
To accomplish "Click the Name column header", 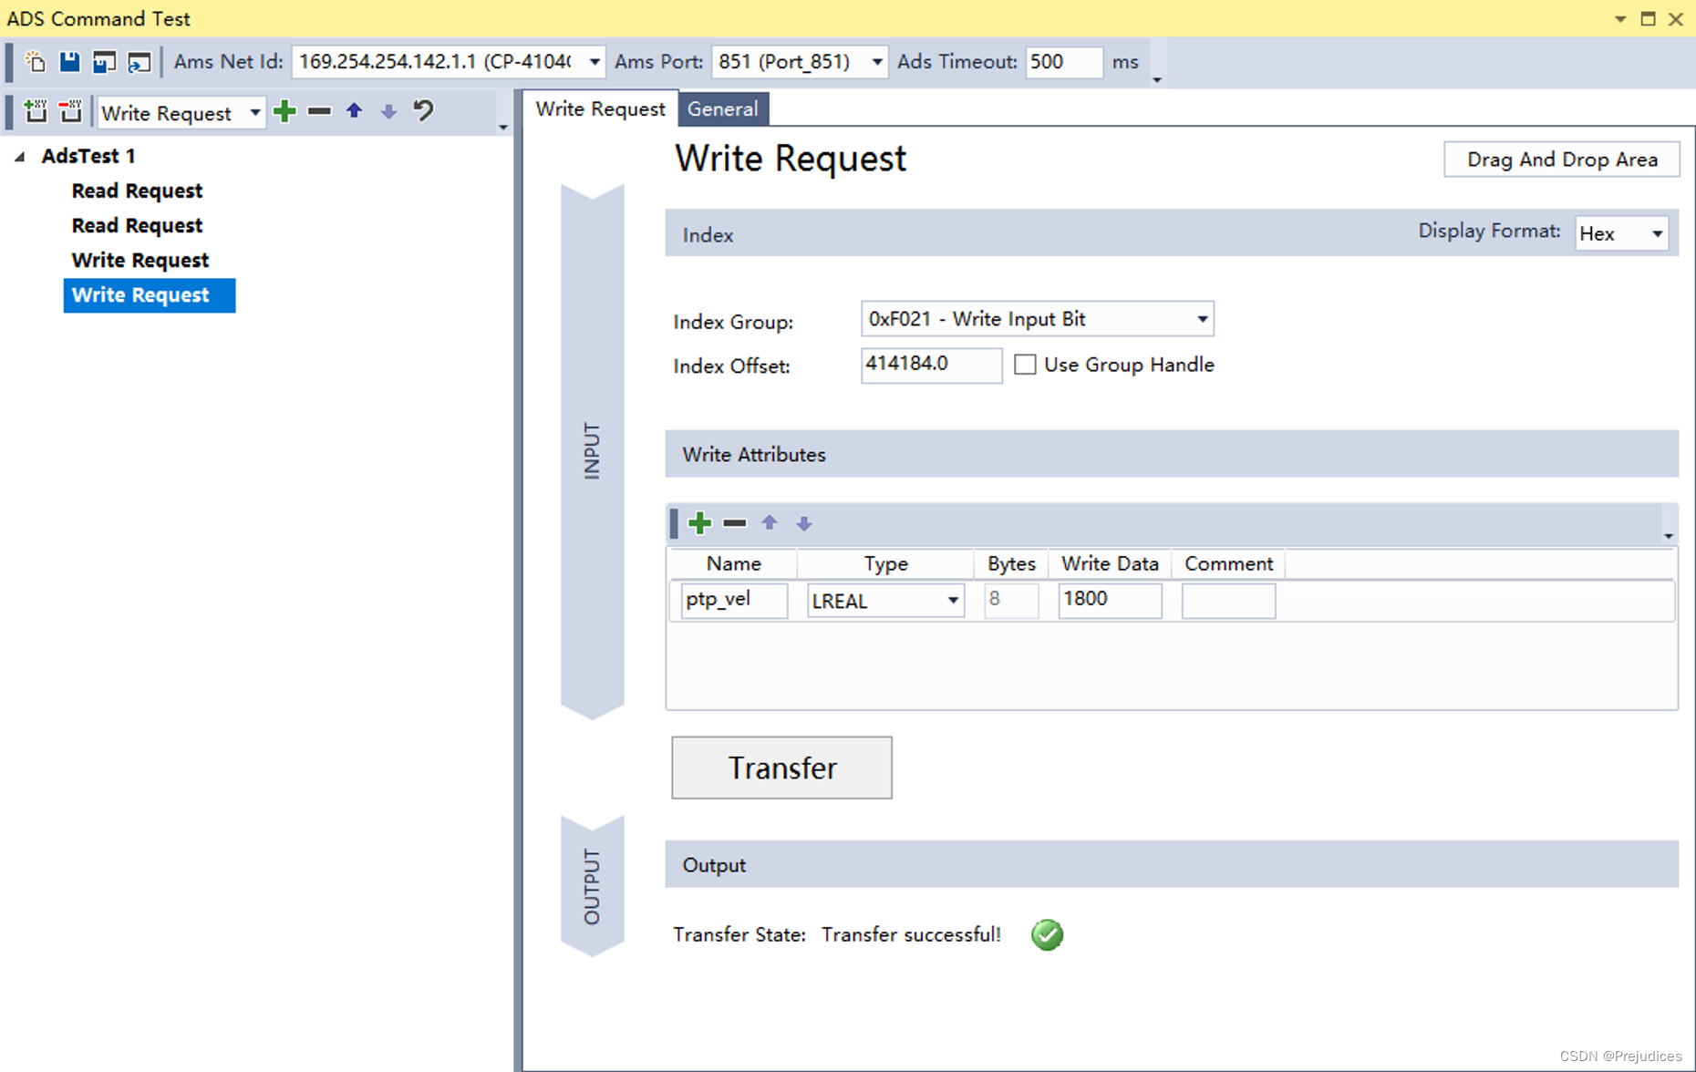I will (733, 563).
